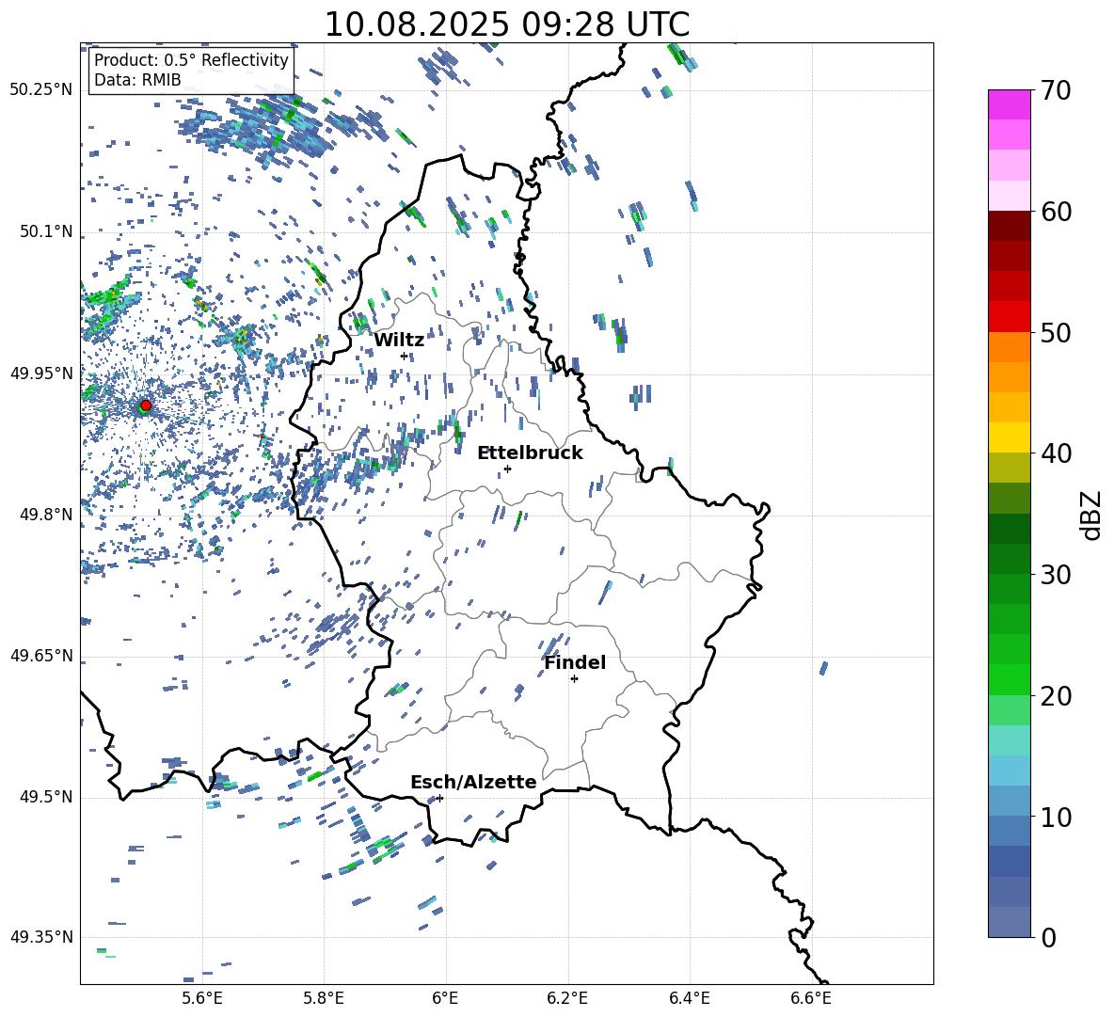Click the Ettelbruck station cross marker
Image resolution: width=1114 pixels, height=1017 pixels.
(x=507, y=469)
